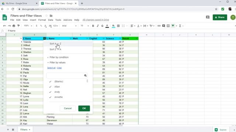Open the Data menu

tap(51, 20)
